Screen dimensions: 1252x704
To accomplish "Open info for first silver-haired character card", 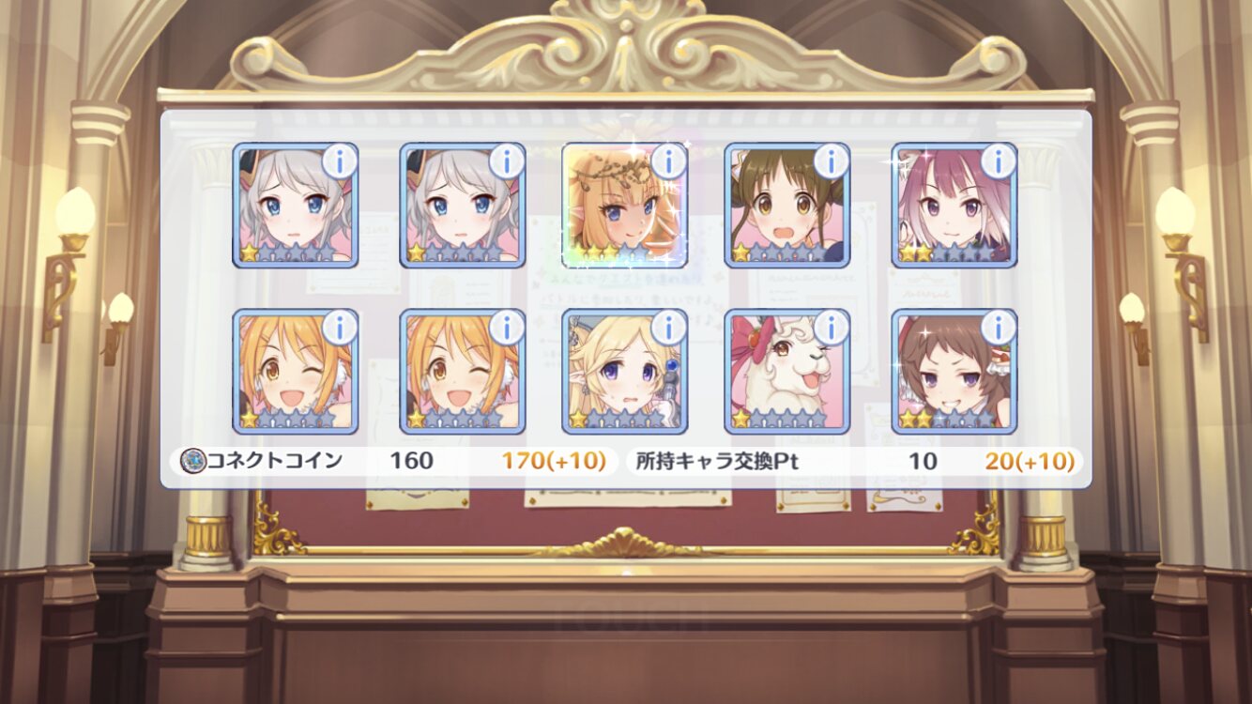I will click(x=340, y=161).
